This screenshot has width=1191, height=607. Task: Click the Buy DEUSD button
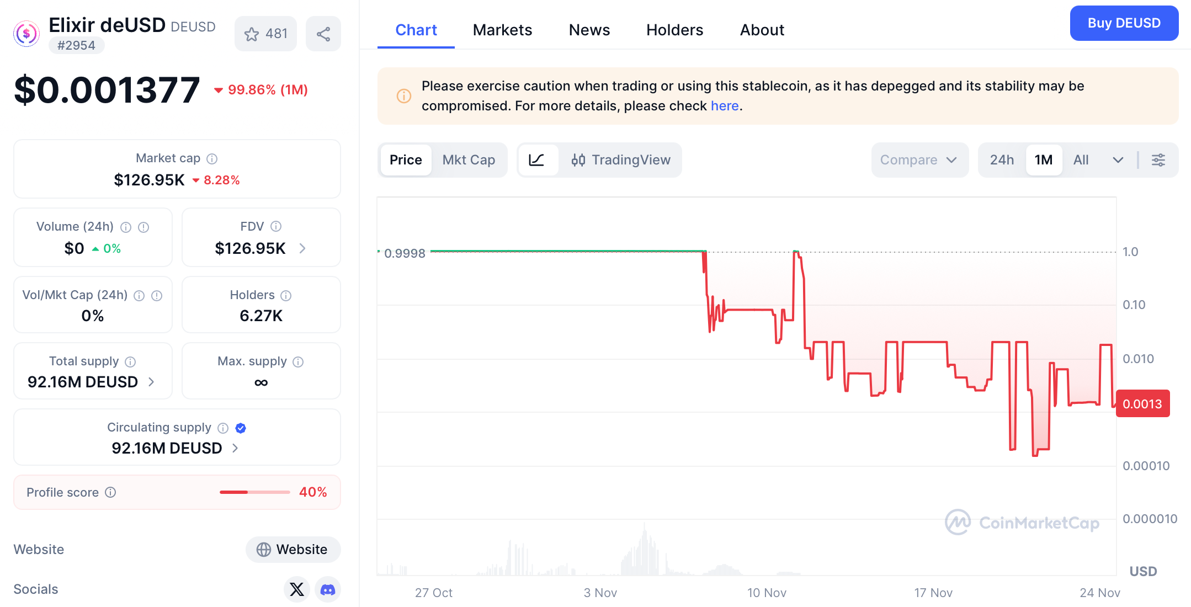coord(1123,23)
